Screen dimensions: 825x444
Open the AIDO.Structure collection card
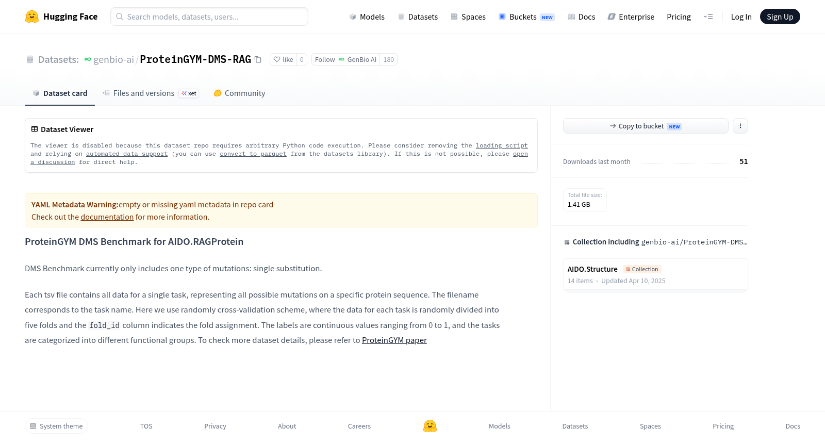click(x=655, y=275)
